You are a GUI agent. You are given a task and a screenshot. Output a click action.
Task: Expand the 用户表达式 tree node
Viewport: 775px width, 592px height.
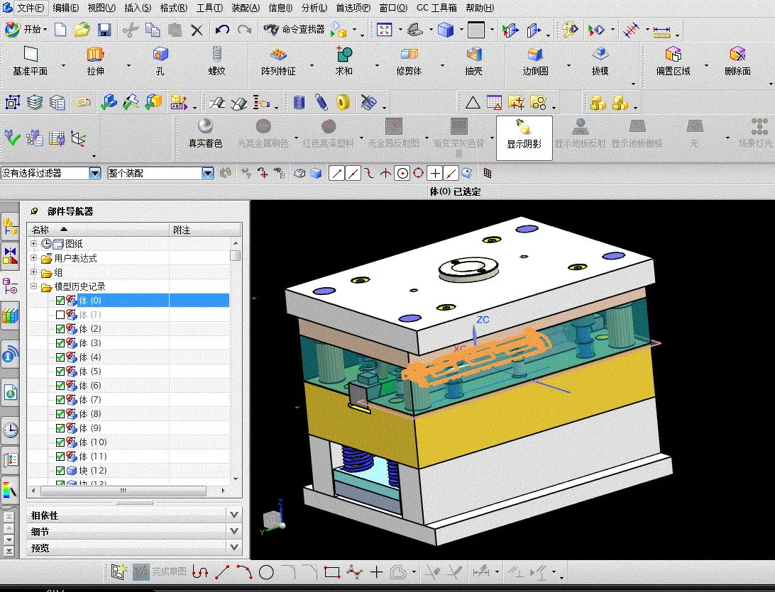33,258
